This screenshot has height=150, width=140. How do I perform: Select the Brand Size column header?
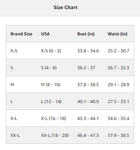coord(21,34)
